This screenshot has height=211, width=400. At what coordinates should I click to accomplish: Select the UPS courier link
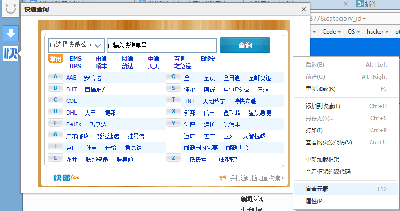coord(75,66)
